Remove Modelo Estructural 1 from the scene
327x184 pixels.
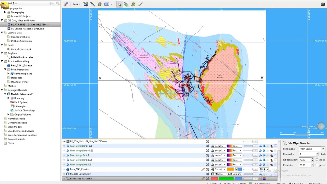point(208,174)
